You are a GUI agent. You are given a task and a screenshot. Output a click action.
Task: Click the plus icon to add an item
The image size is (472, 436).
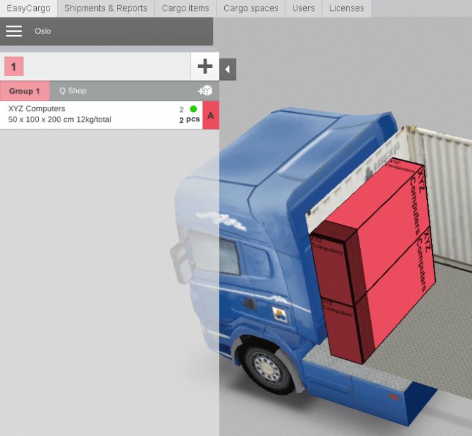click(205, 67)
